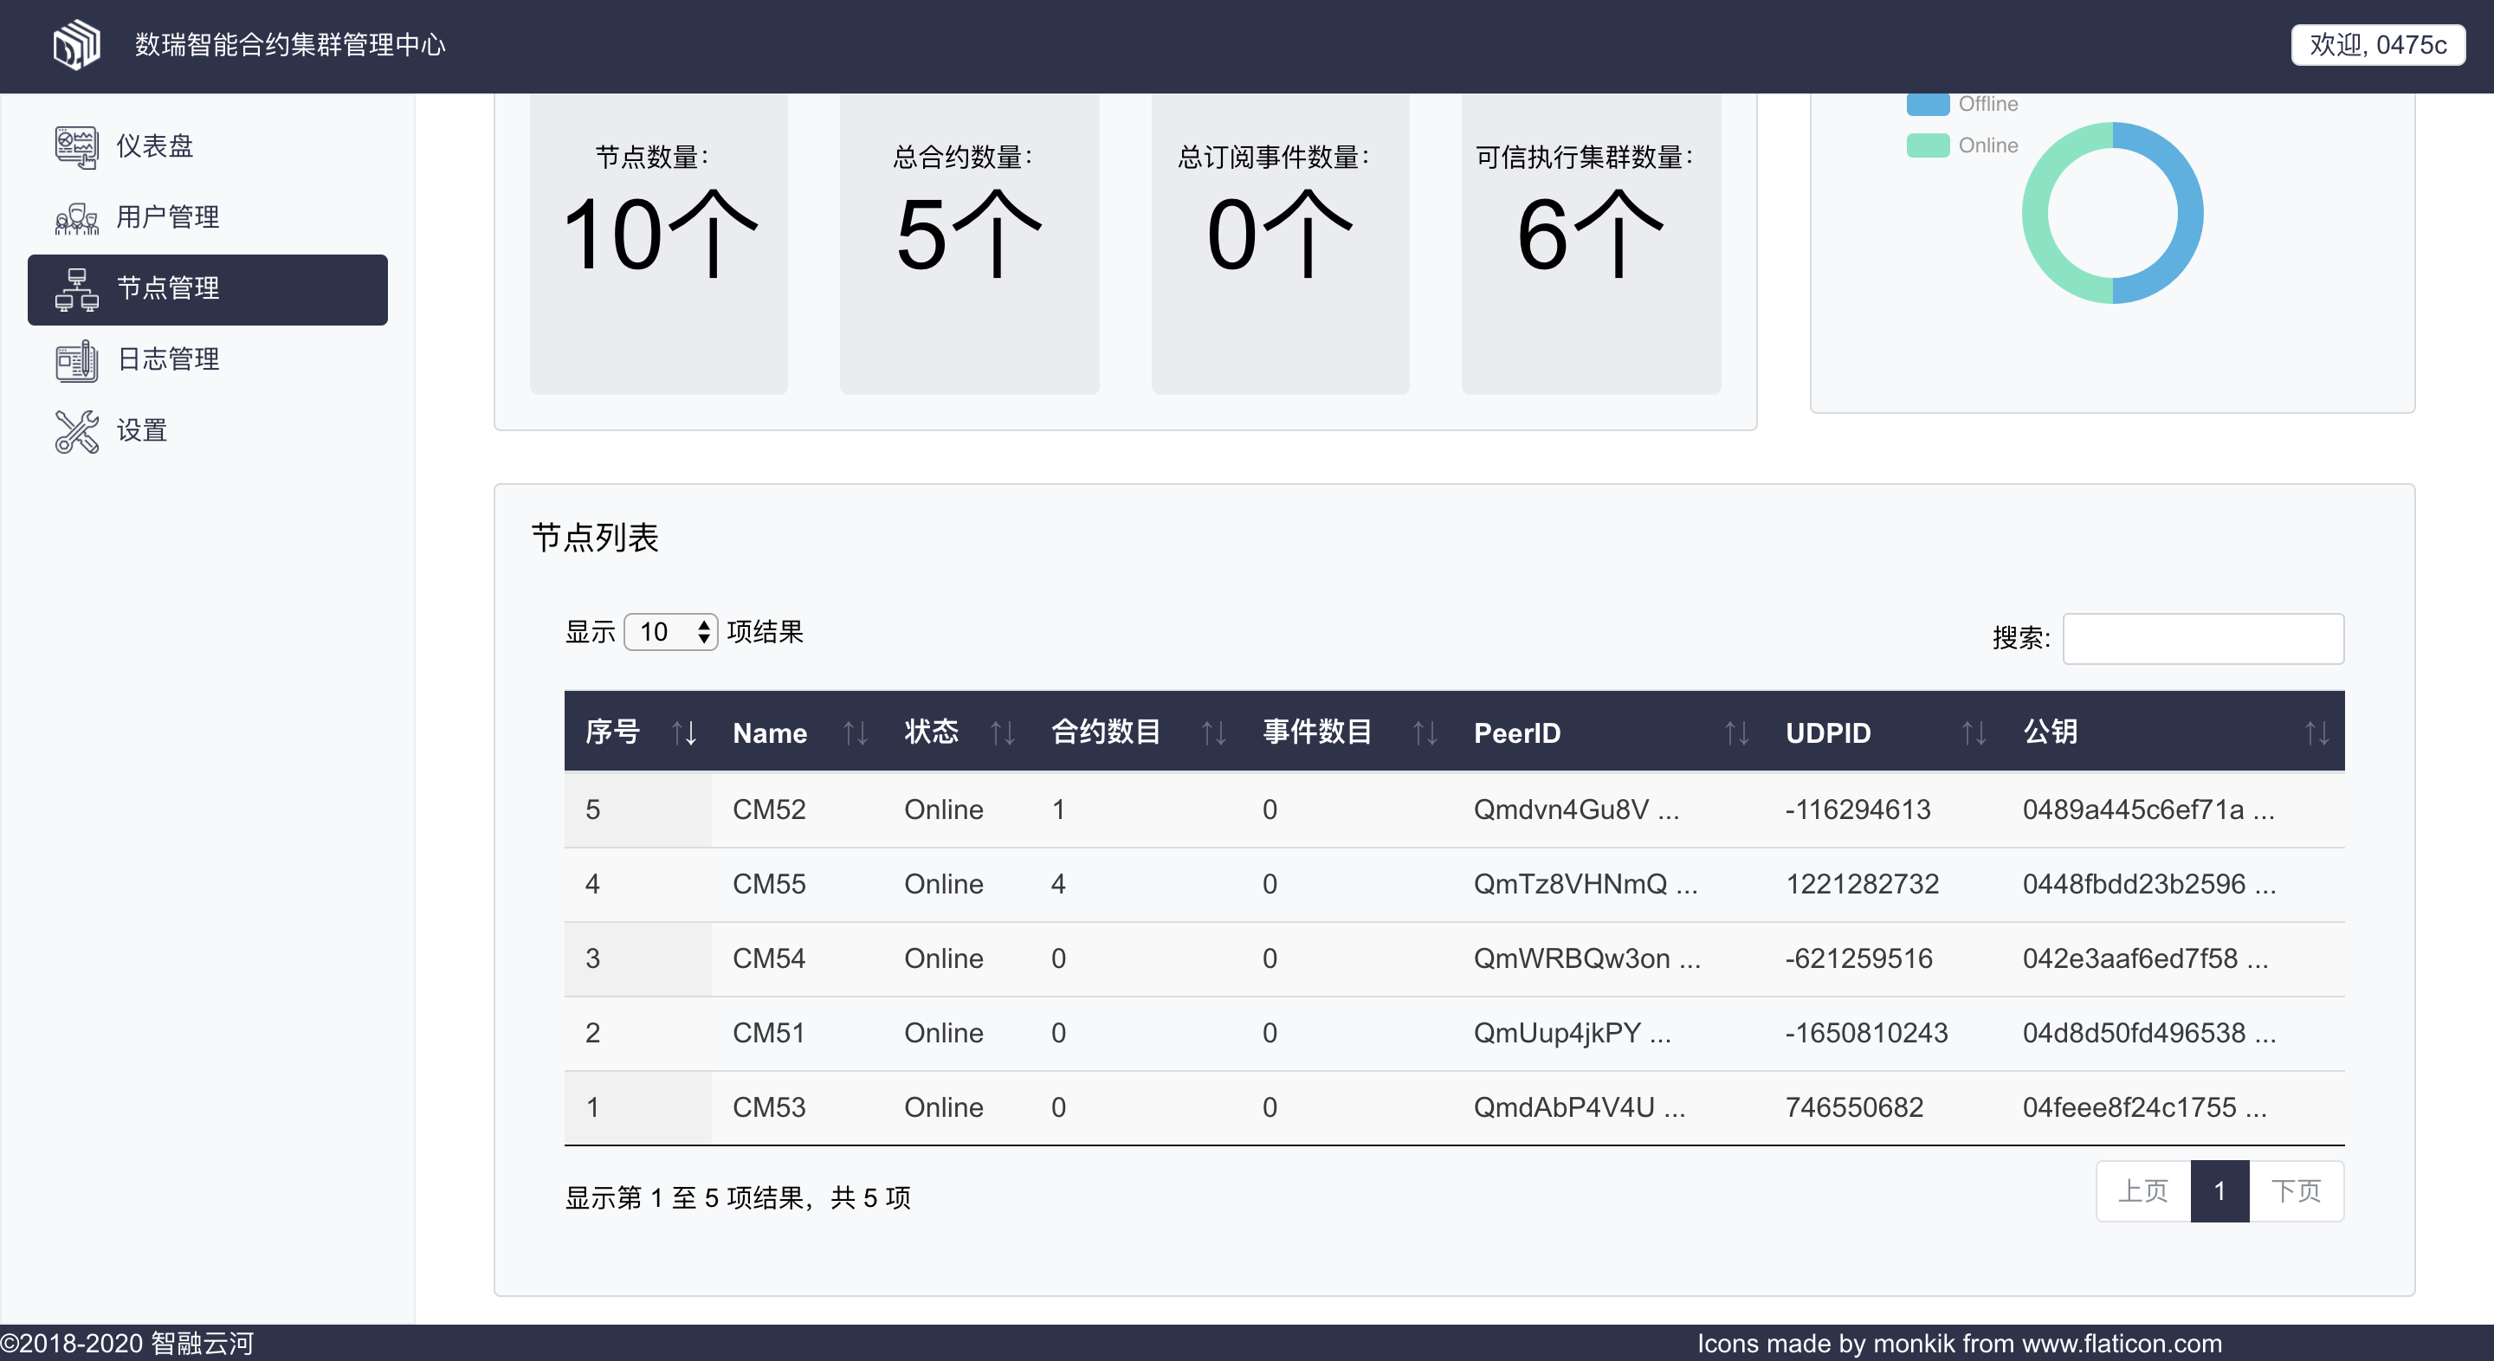Open 用户管理 via its user icon
This screenshot has width=2494, height=1361.
click(x=76, y=218)
